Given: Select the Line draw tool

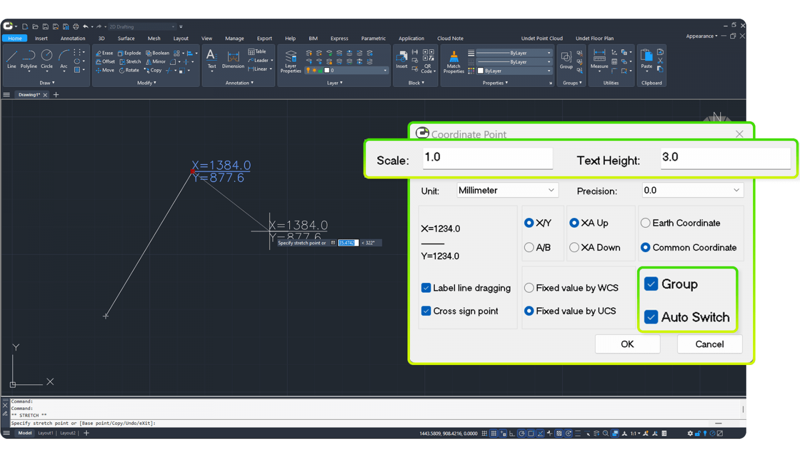Looking at the screenshot, I should click(x=11, y=56).
